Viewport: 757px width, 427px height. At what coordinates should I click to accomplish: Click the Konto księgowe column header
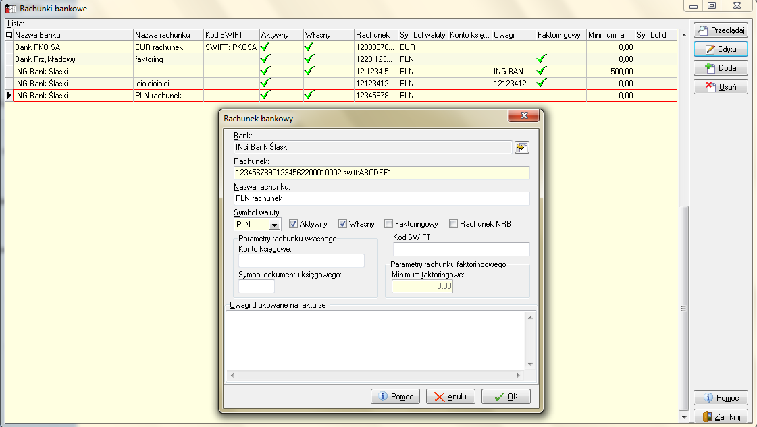(x=470, y=34)
